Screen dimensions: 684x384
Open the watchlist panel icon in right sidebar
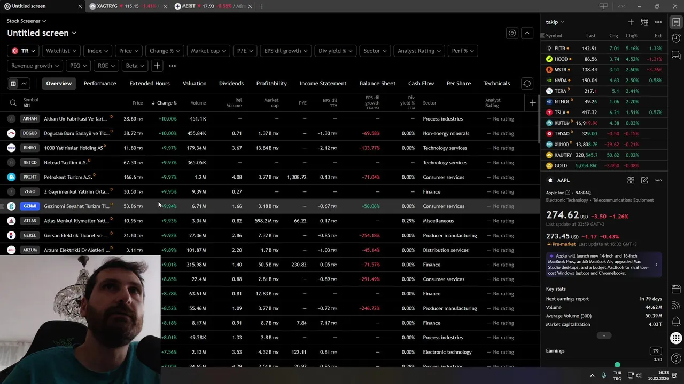(676, 22)
